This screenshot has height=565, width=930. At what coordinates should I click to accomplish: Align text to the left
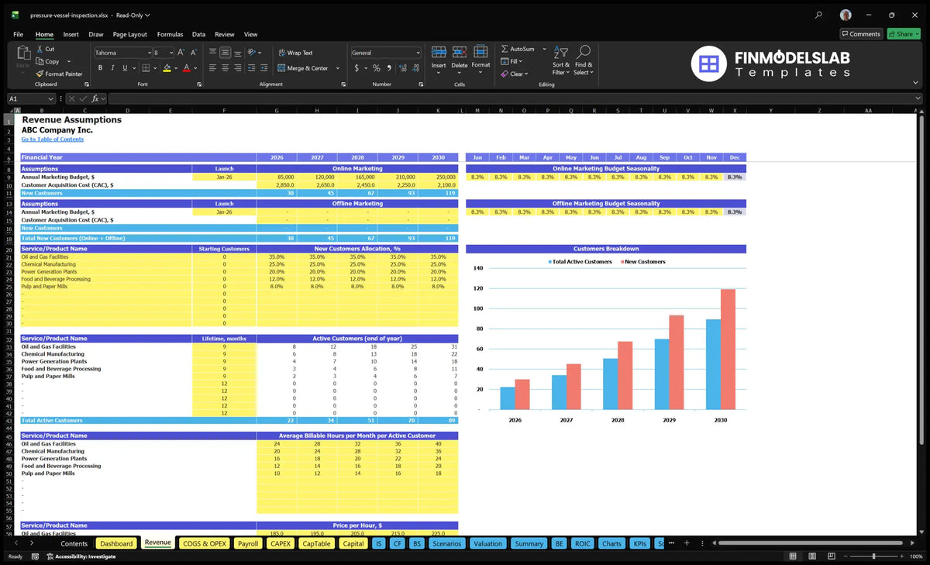(x=212, y=68)
